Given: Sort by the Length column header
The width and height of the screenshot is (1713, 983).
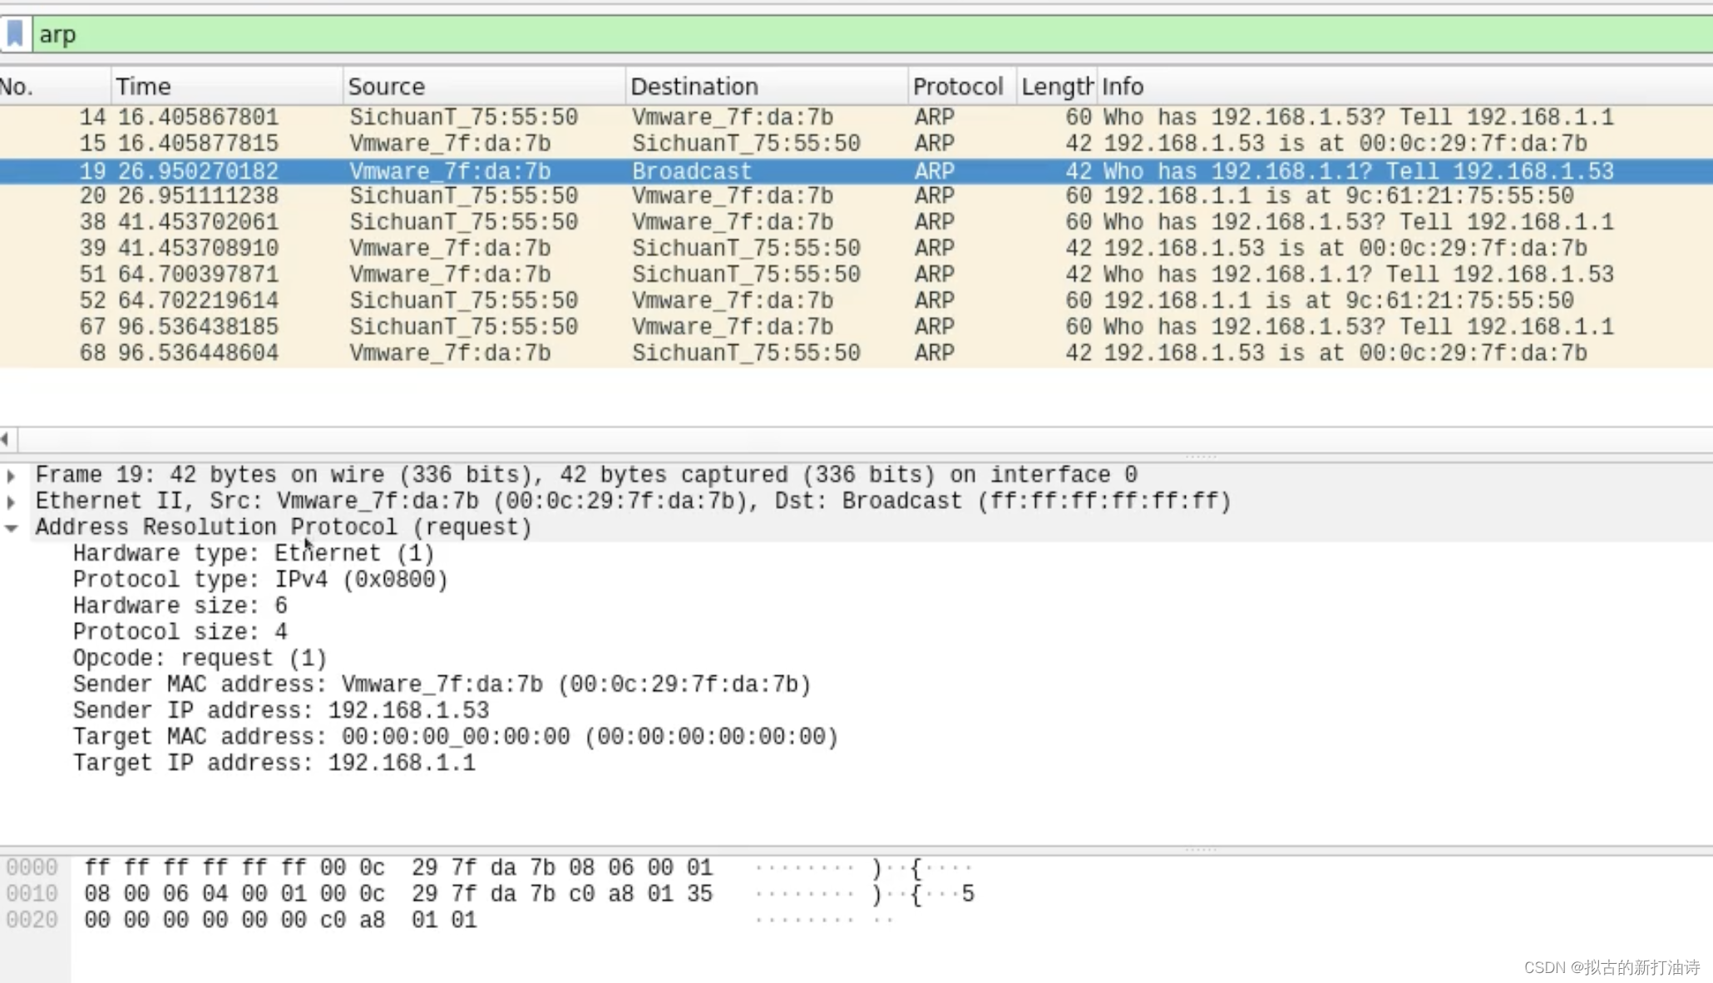Looking at the screenshot, I should pos(1057,86).
